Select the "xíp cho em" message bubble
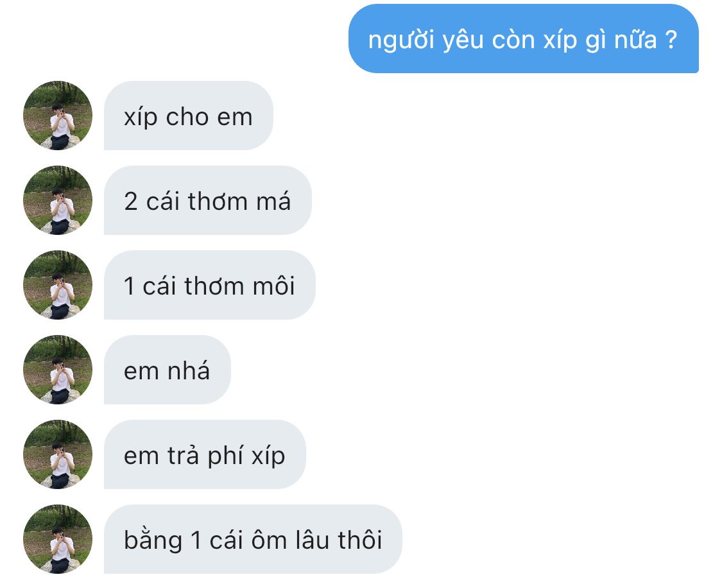This screenshot has width=722, height=586. coord(189,116)
